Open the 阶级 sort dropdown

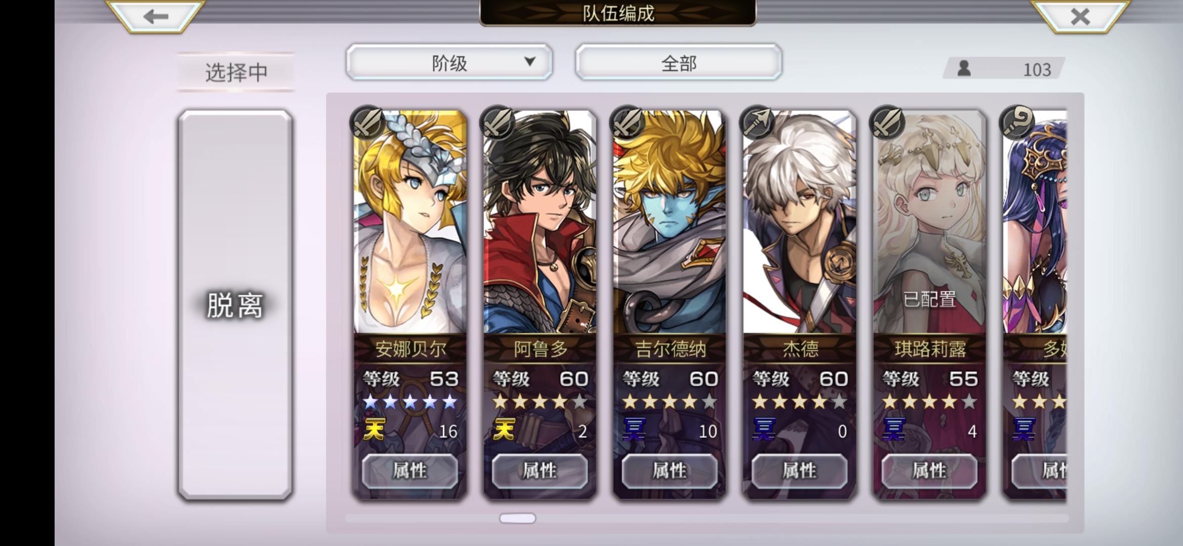point(449,62)
